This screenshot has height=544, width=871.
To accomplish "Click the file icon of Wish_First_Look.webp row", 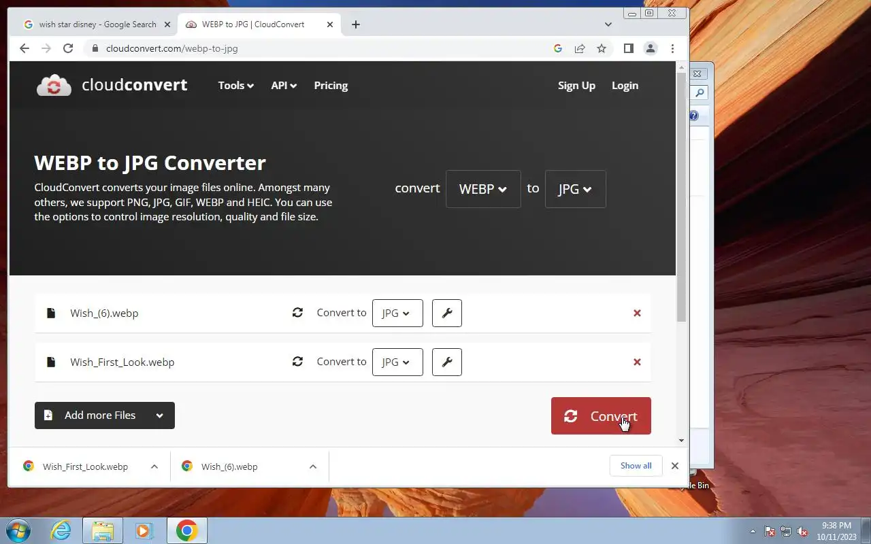I will 51,362.
